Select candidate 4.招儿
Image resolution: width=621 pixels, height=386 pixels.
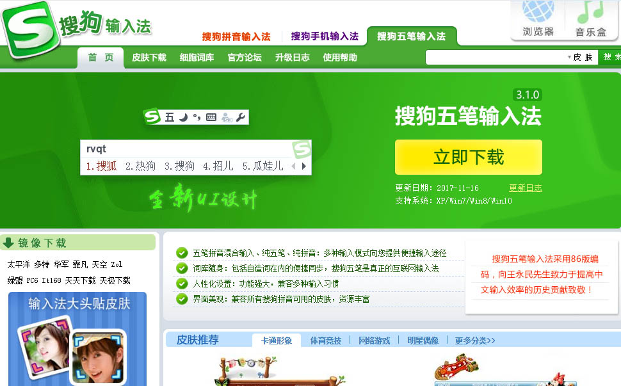218,166
